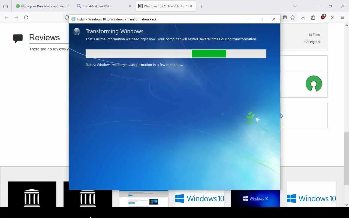Open the 12 Original link
This screenshot has width=349, height=218.
click(x=312, y=42)
